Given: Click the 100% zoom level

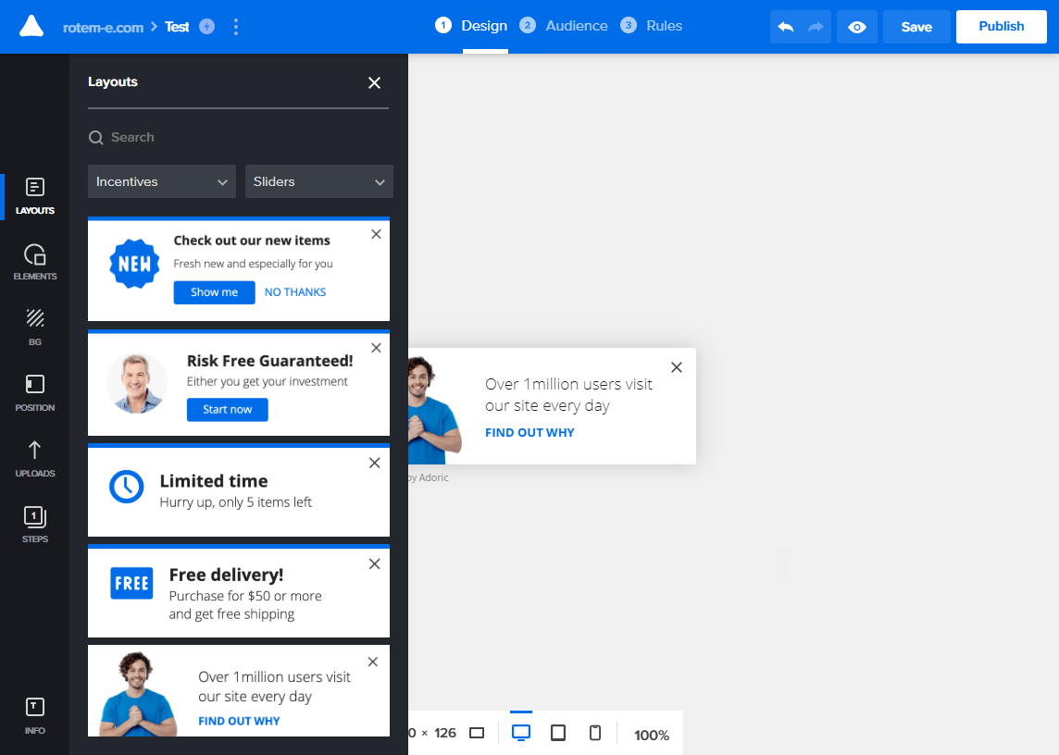Looking at the screenshot, I should tap(652, 735).
